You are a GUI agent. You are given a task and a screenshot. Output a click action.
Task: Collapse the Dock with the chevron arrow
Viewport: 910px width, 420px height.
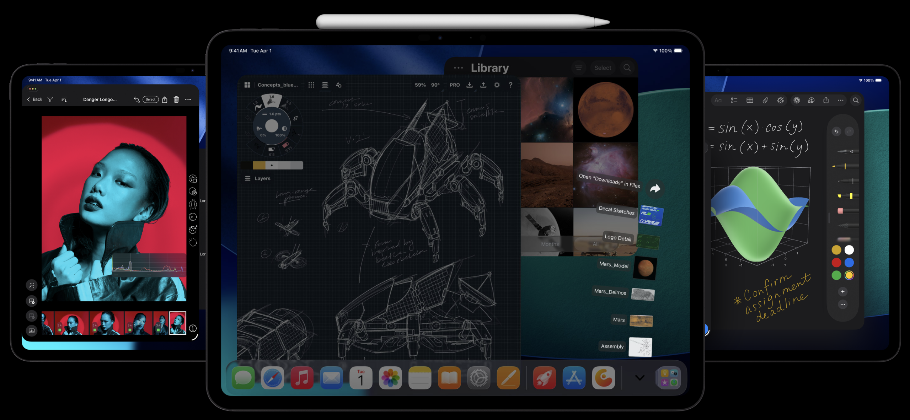[x=639, y=378]
